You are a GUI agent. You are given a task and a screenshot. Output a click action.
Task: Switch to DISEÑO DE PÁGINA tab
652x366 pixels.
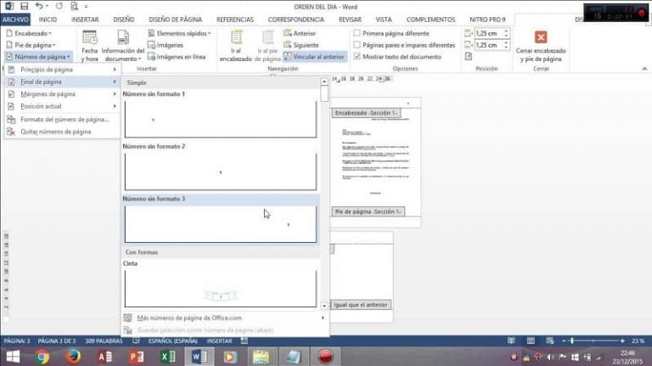pyautogui.click(x=175, y=20)
